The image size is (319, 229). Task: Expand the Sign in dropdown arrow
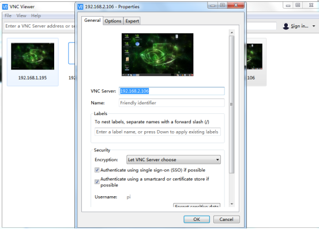pyautogui.click(x=314, y=26)
